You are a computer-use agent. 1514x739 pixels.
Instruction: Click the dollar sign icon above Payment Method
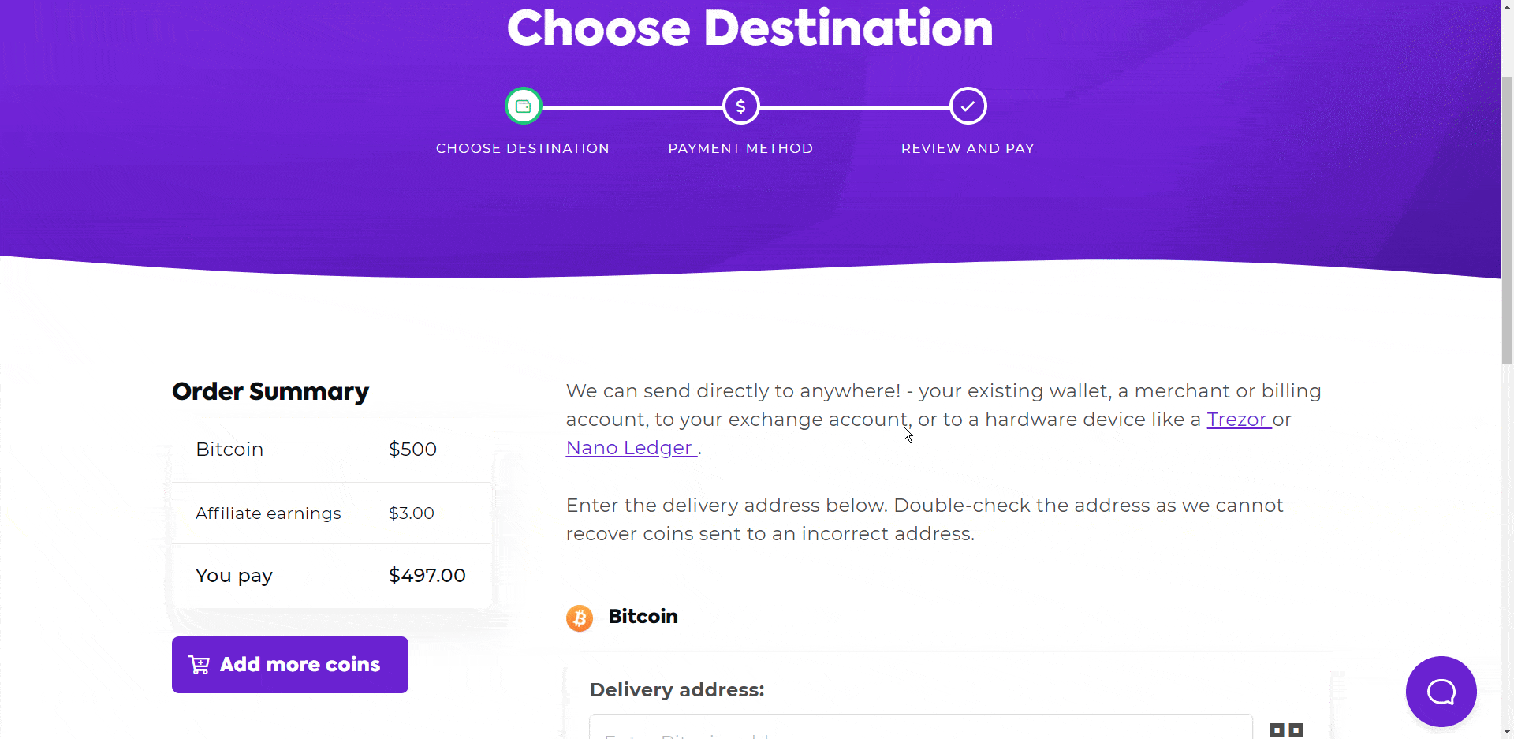pos(740,105)
